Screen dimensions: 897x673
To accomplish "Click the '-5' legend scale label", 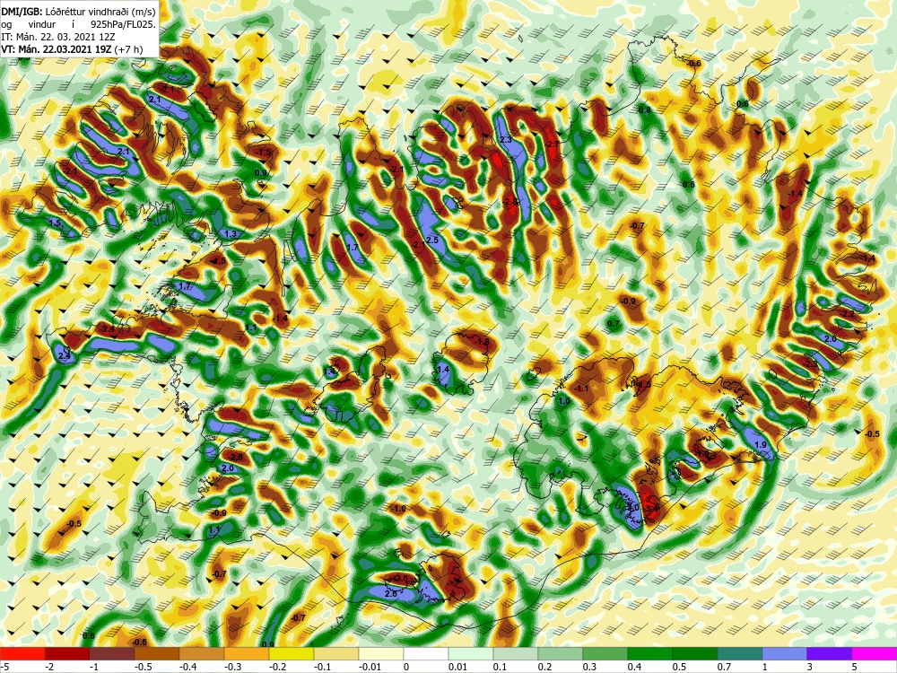I will 5,667.
